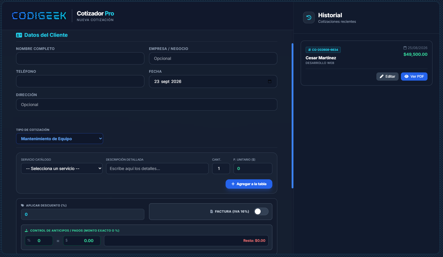Click the CODIGEEK logo
This screenshot has height=257, width=443.
[x=39, y=16]
